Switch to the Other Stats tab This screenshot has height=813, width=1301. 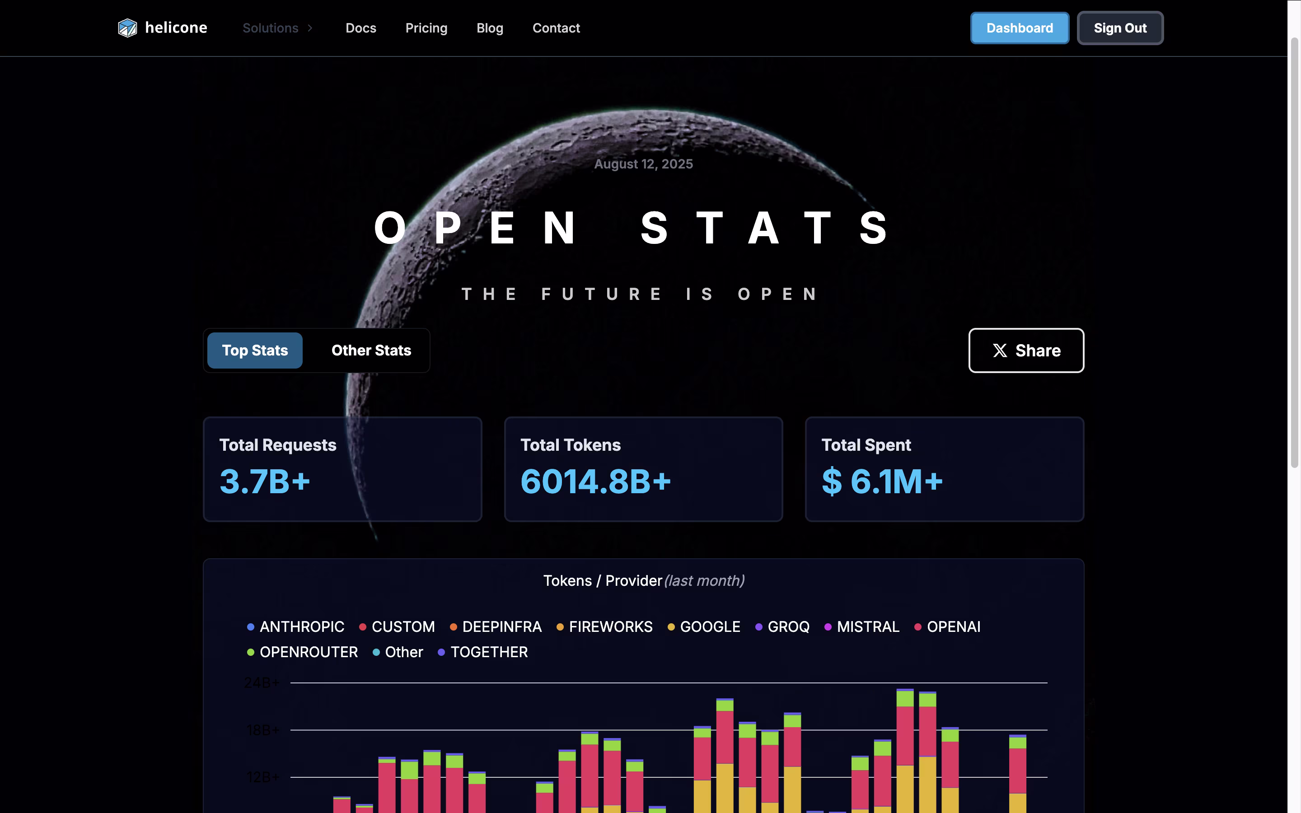(371, 350)
